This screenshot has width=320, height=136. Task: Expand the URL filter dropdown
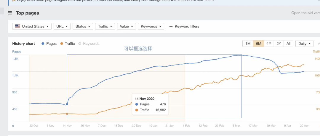62,27
